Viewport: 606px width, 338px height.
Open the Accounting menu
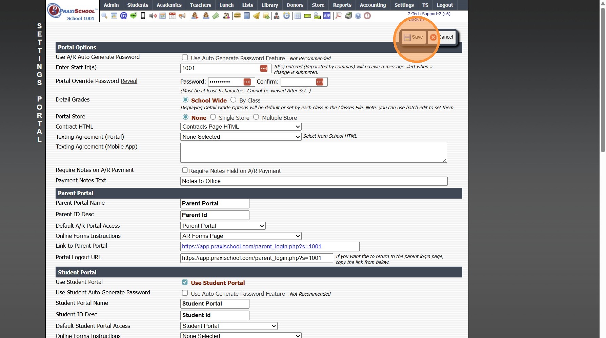coord(373,5)
